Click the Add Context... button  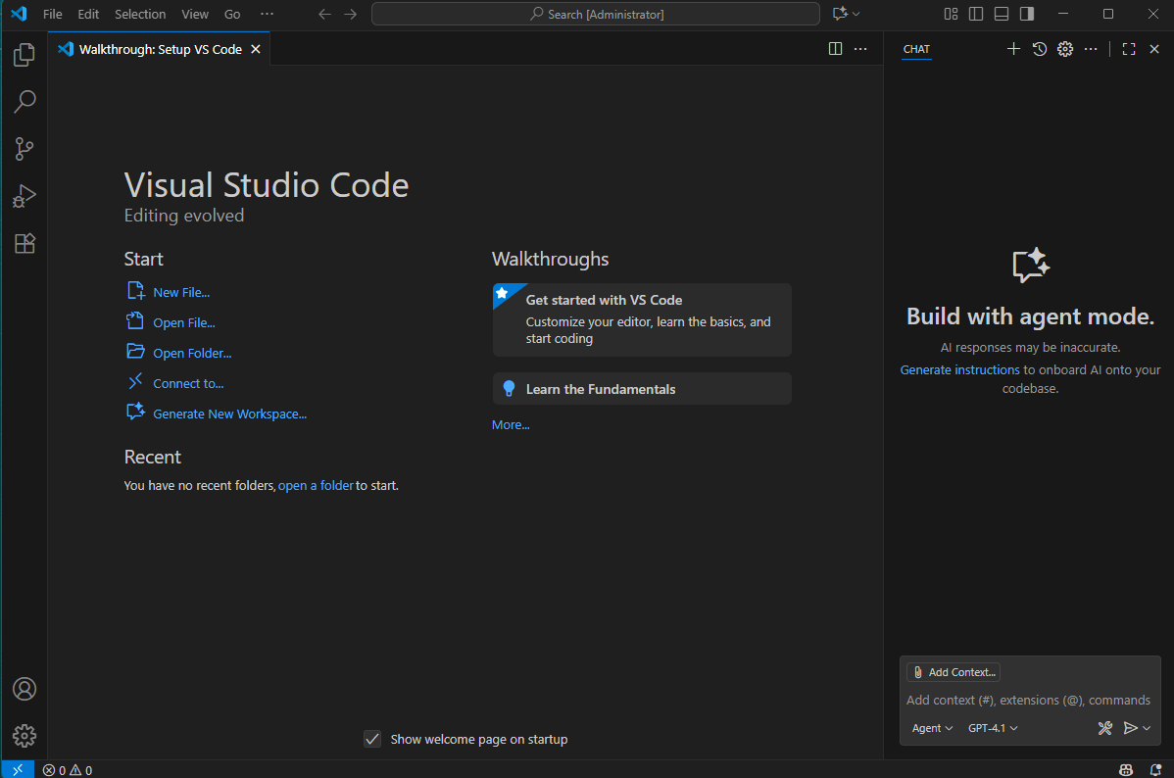(954, 672)
